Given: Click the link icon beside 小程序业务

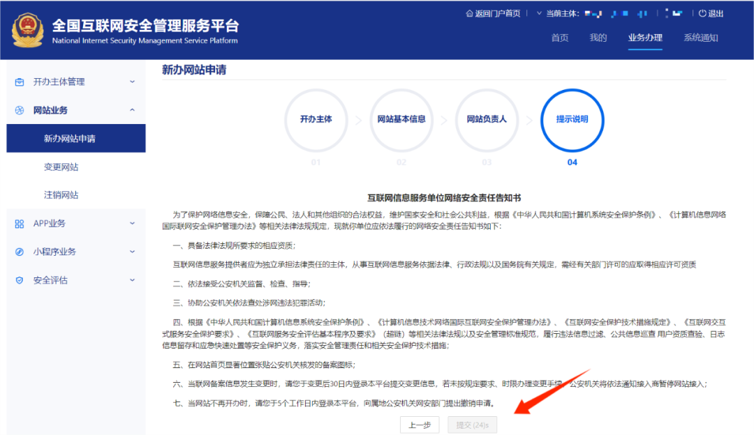Looking at the screenshot, I should click(20, 252).
